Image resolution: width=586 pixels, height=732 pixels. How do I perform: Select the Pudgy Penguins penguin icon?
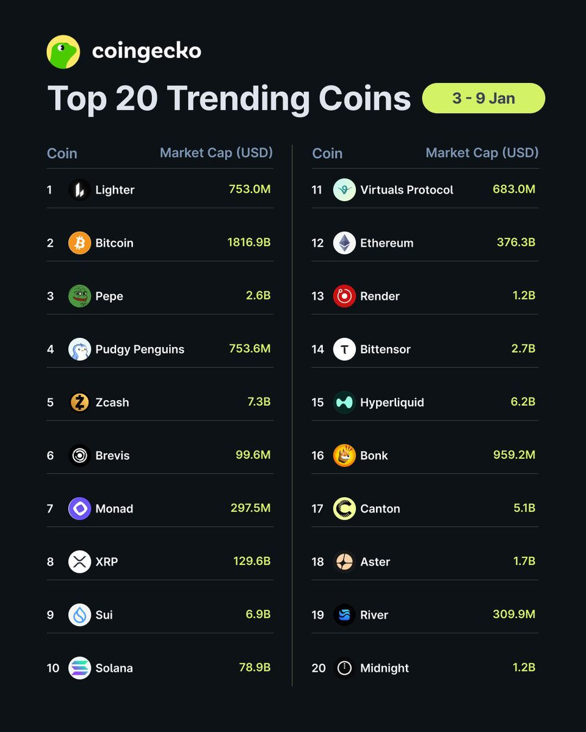(x=79, y=349)
